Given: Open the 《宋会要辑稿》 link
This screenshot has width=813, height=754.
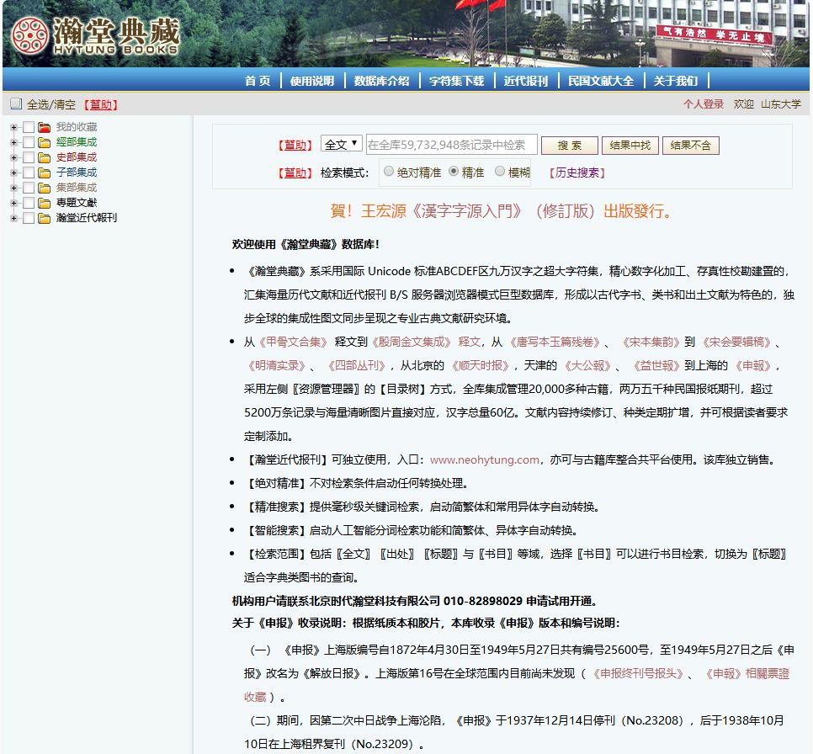Looking at the screenshot, I should pyautogui.click(x=736, y=342).
